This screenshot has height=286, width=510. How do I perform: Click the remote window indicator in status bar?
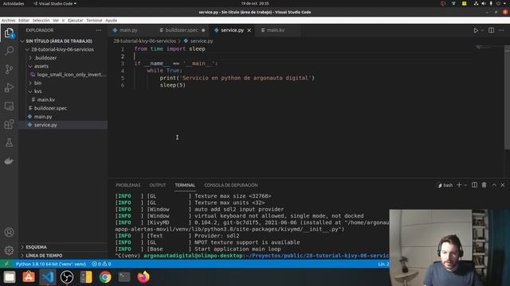point(6,264)
